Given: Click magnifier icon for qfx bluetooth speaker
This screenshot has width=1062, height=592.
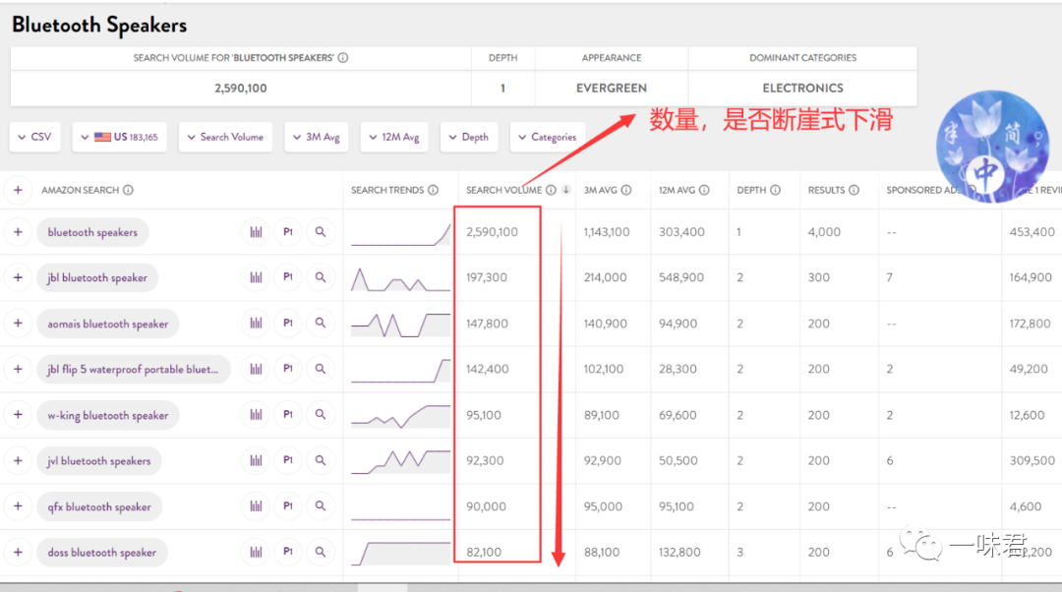Looking at the screenshot, I should point(321,506).
